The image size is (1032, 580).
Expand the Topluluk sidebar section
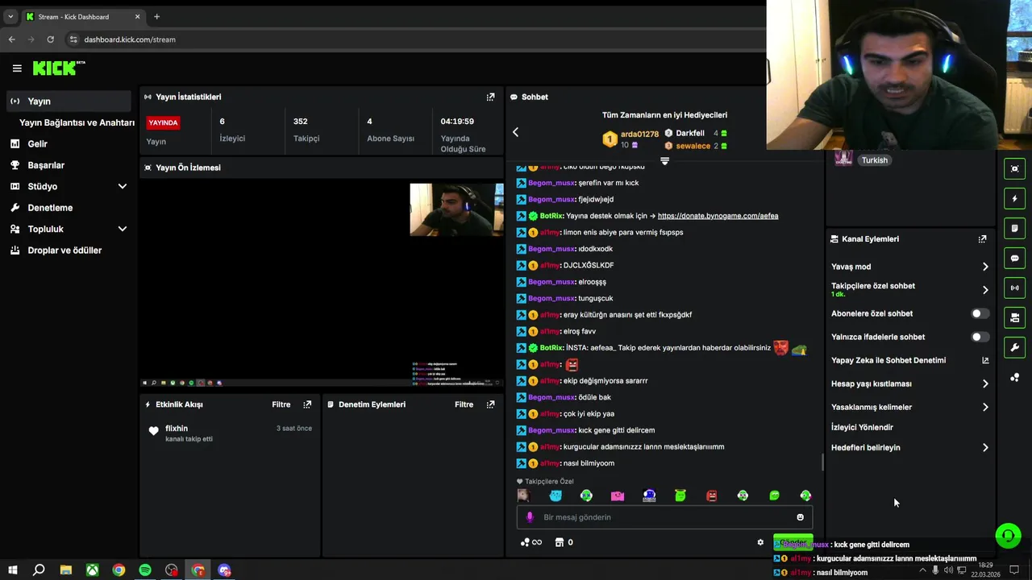pyautogui.click(x=123, y=229)
